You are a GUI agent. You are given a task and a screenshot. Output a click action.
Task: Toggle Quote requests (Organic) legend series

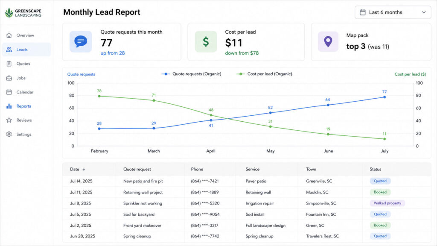point(191,74)
